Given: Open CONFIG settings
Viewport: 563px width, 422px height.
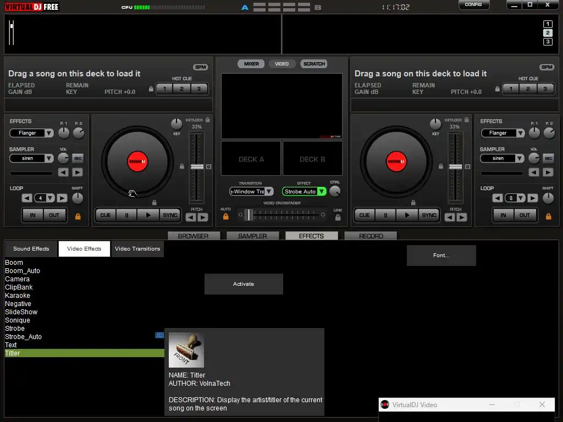Looking at the screenshot, I should tap(473, 4).
